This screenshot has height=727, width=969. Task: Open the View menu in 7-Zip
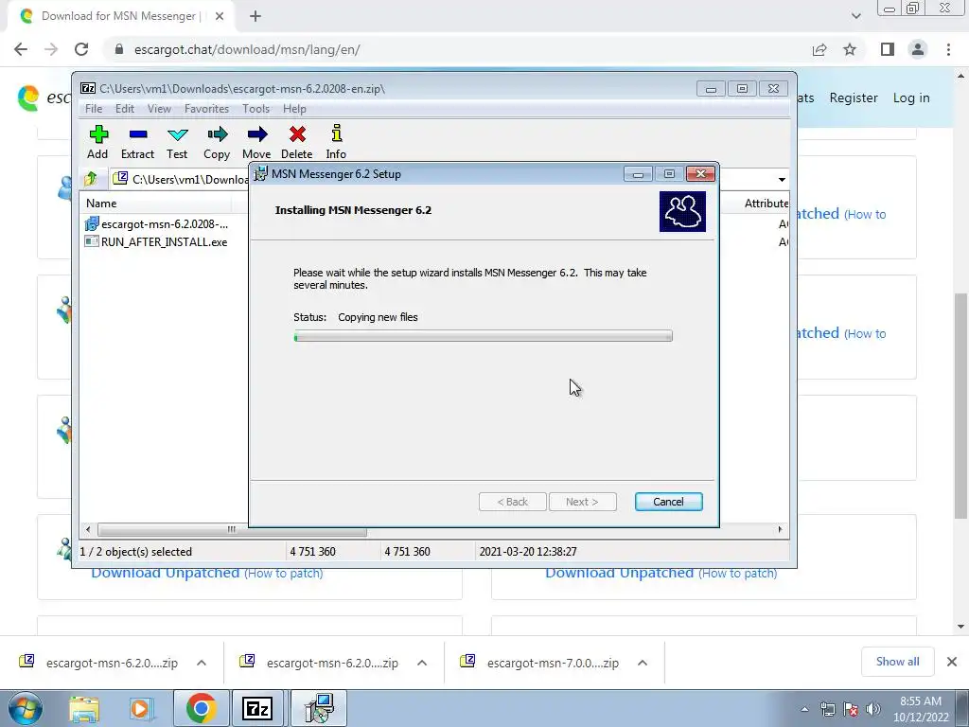(159, 109)
